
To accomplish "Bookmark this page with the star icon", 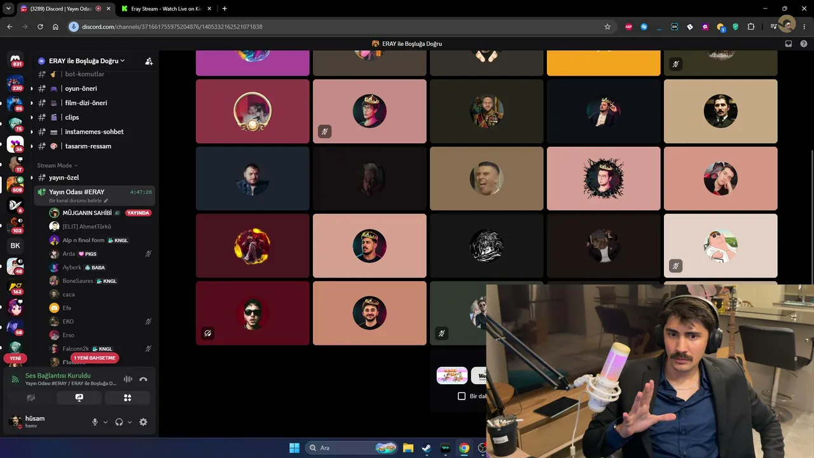I will [607, 27].
